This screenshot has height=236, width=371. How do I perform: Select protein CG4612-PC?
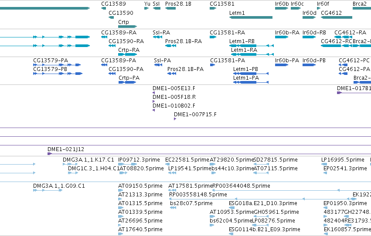click(x=354, y=60)
